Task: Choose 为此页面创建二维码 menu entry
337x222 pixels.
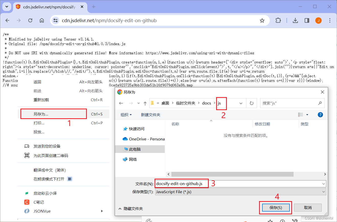Action: tap(63, 155)
